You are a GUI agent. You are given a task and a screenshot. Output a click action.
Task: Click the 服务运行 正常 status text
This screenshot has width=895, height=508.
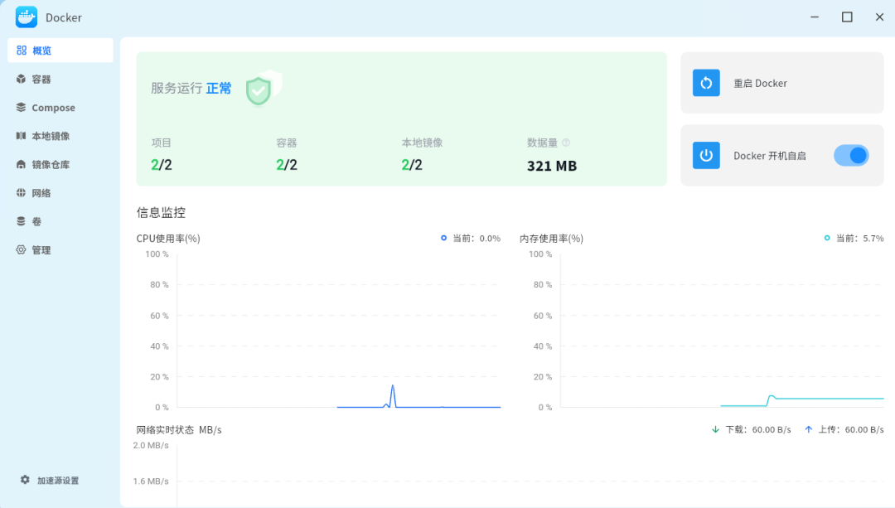point(191,89)
